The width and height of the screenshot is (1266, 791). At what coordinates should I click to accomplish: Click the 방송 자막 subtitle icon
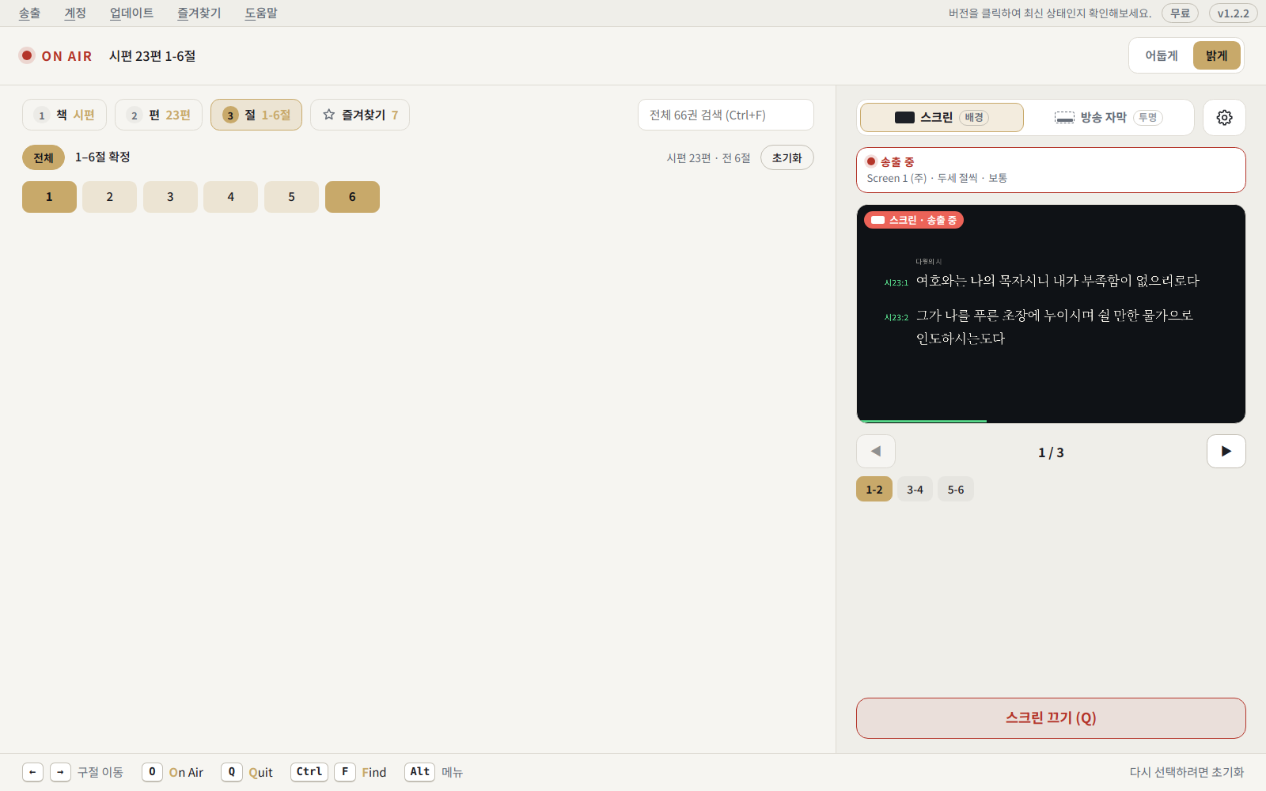1064,117
